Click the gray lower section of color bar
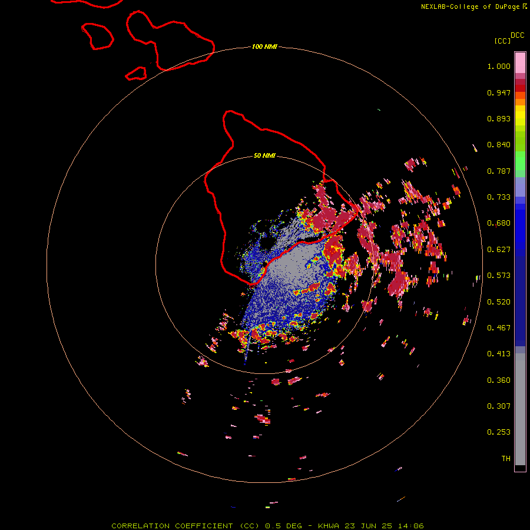Image resolution: width=530 pixels, height=530 pixels. coord(520,409)
